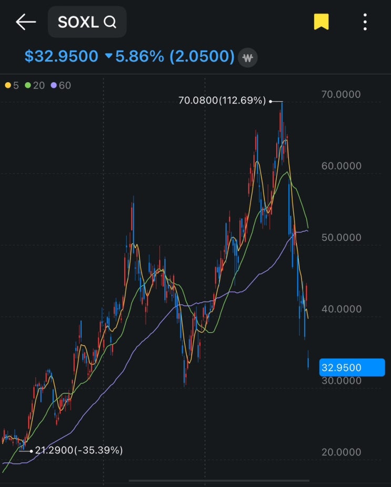Select the green 20-day moving average legend

pyautogui.click(x=35, y=85)
